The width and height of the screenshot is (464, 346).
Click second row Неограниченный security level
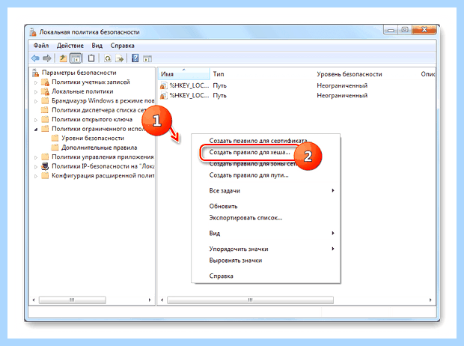[x=342, y=95]
